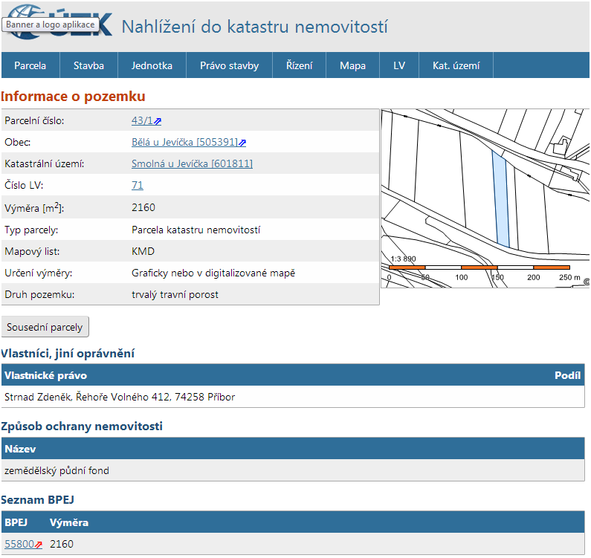Image resolution: width=591 pixels, height=558 pixels.
Task: Click Graficky nebo v digitalizované mapě value
Action: [x=213, y=273]
